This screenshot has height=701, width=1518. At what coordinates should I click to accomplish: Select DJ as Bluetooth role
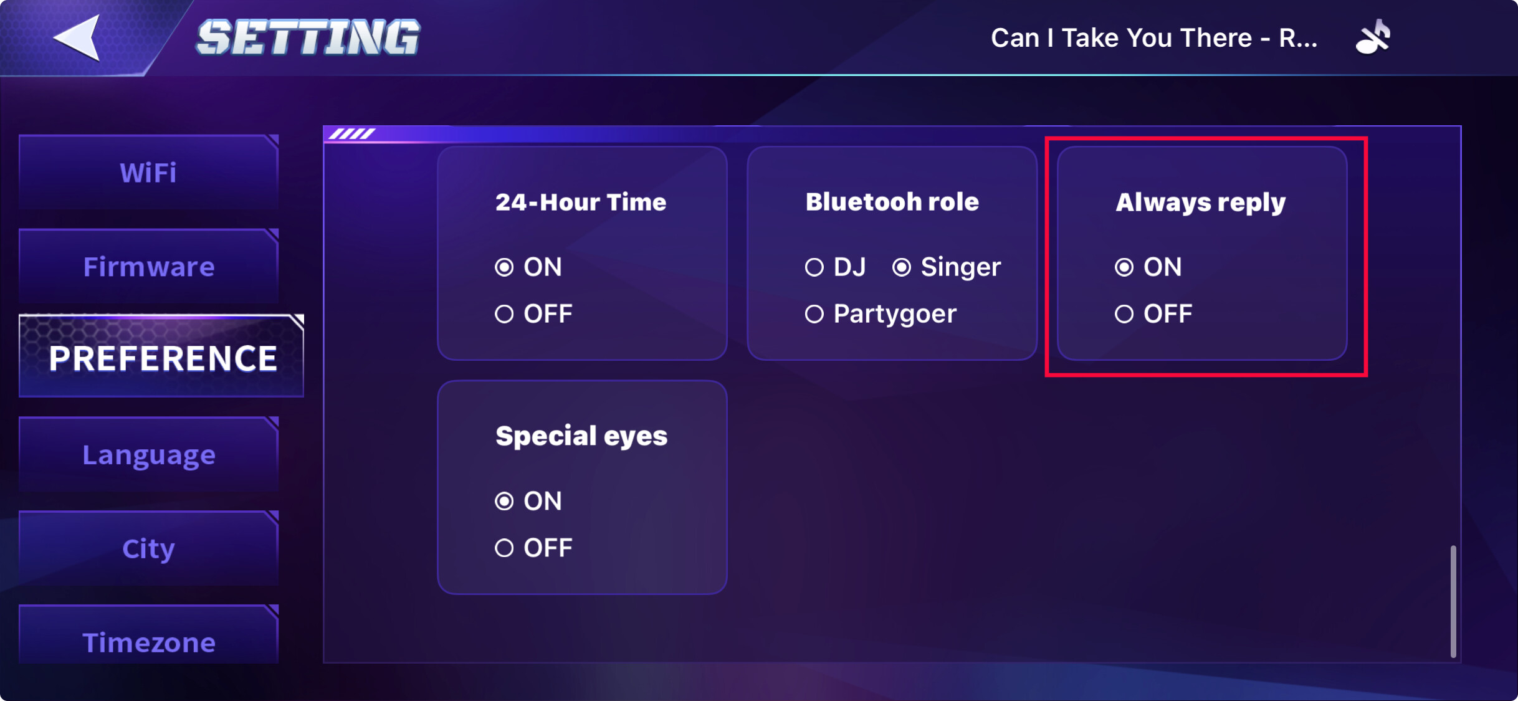tap(814, 267)
